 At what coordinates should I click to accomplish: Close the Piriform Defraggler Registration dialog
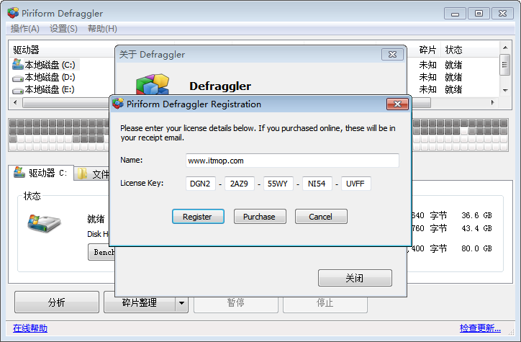(x=397, y=104)
